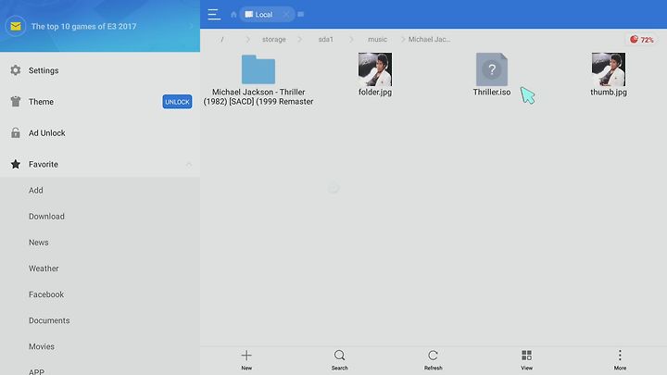Click the Theme shirt icon

coord(16,101)
